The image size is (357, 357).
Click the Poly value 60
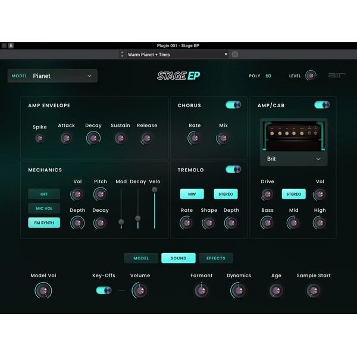click(268, 76)
